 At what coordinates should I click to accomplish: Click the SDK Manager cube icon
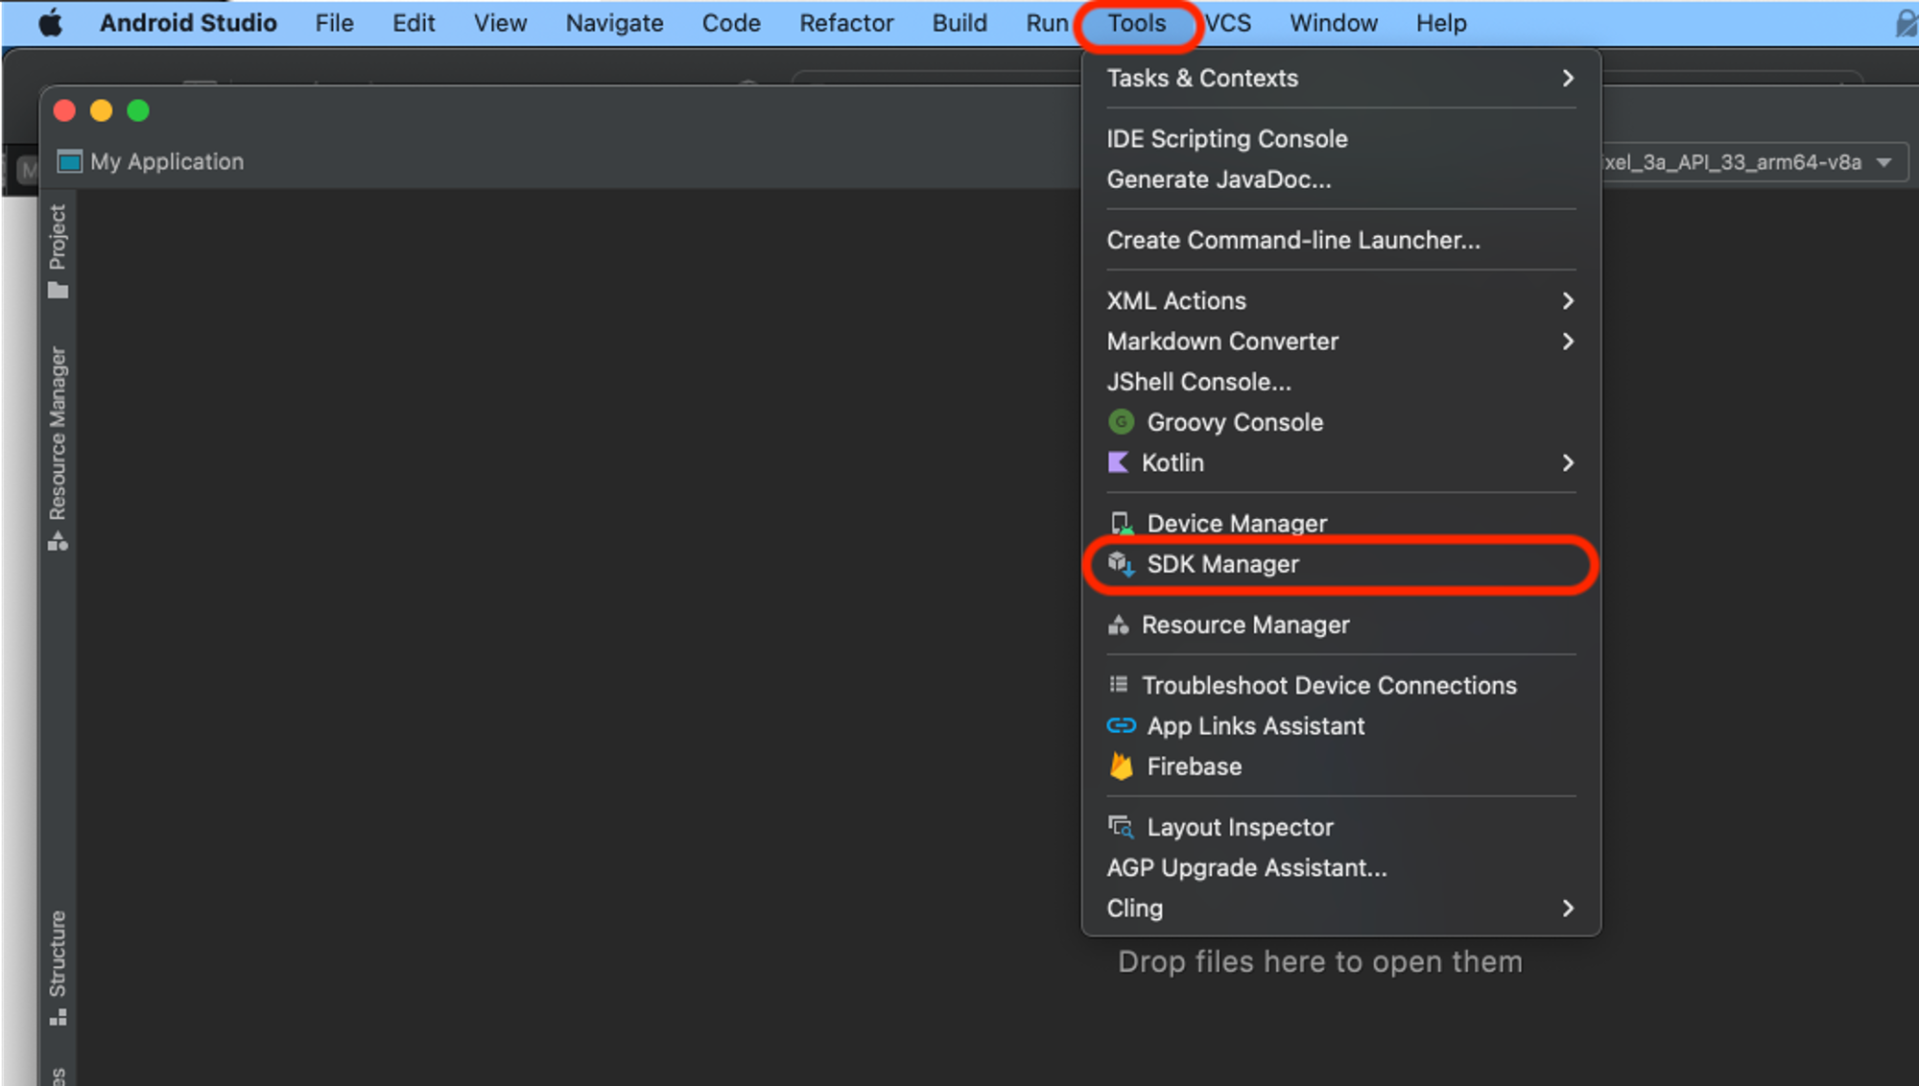tap(1121, 564)
